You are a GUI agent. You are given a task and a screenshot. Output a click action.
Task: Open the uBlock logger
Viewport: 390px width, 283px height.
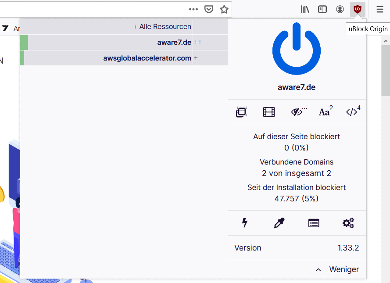click(314, 223)
